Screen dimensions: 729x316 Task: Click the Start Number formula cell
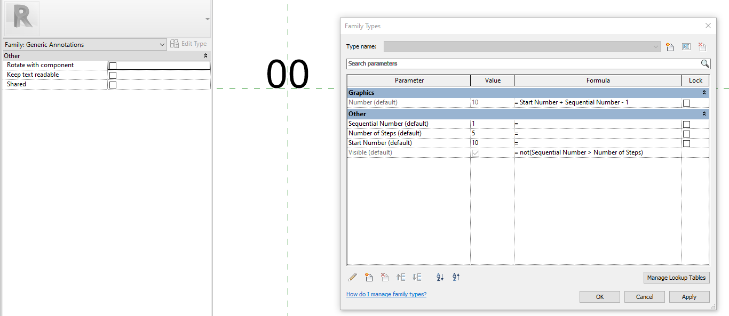(x=598, y=143)
